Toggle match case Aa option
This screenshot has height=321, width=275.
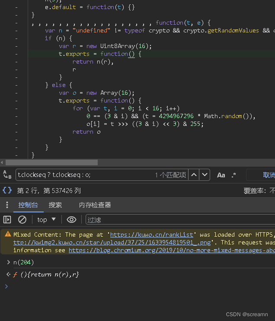(x=221, y=175)
